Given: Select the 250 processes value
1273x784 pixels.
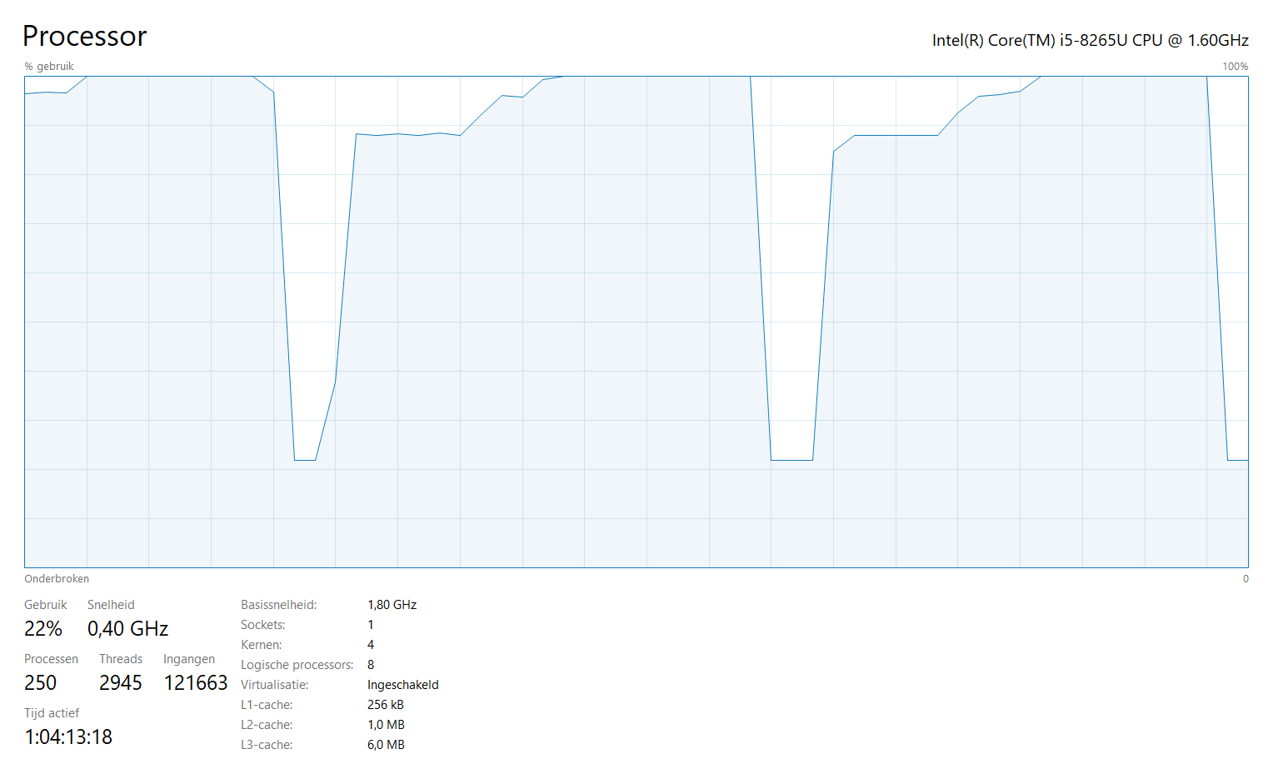Looking at the screenshot, I should (x=40, y=682).
